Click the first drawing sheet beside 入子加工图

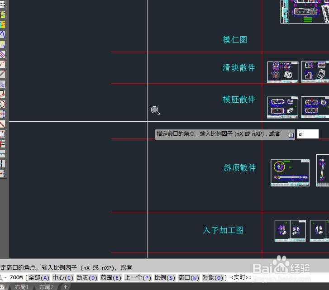[x=290, y=231]
